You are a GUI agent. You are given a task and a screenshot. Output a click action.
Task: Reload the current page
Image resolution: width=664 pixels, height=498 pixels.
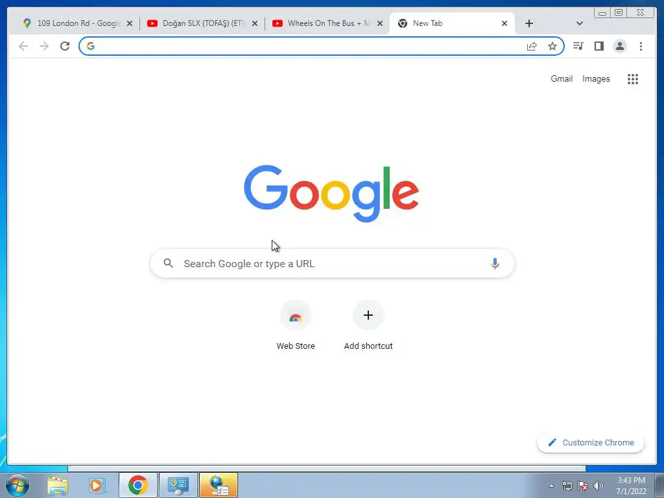pyautogui.click(x=65, y=46)
